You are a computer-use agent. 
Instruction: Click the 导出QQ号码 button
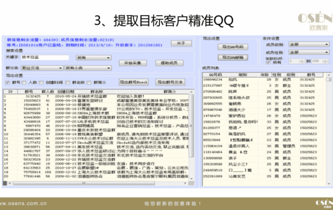tap(233, 47)
